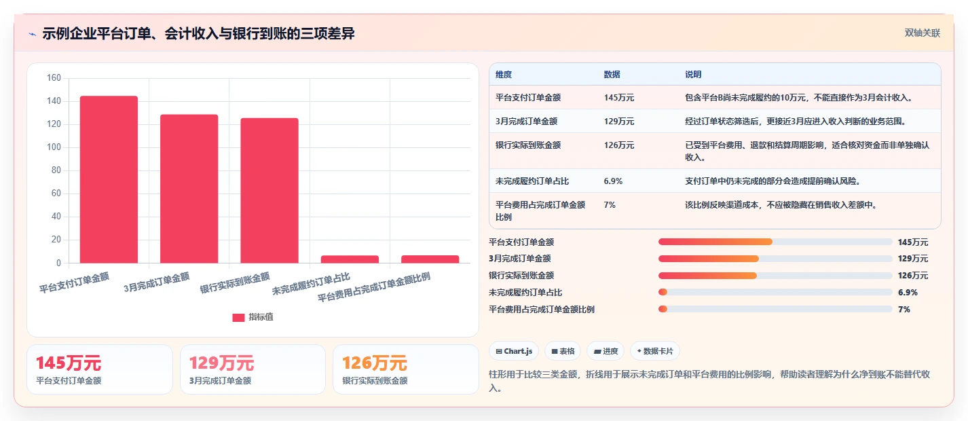Click description starting 该比例反映渠道成本
Image resolution: width=968 pixels, height=421 pixels.
click(x=781, y=204)
